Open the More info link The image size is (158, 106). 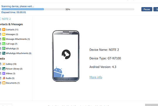click(96, 77)
